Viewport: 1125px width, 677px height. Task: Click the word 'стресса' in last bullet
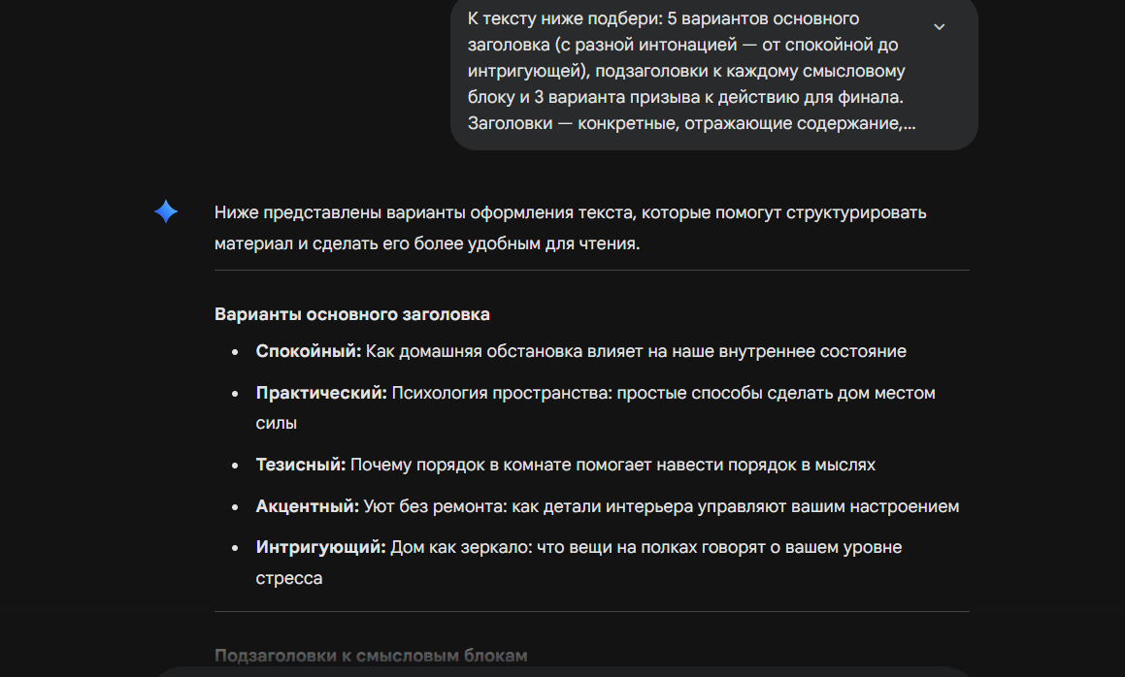[x=289, y=578]
